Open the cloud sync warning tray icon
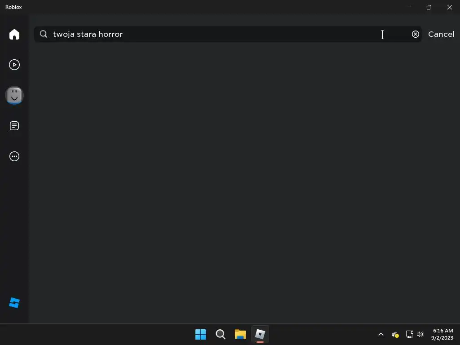The image size is (460, 345). coord(395,334)
